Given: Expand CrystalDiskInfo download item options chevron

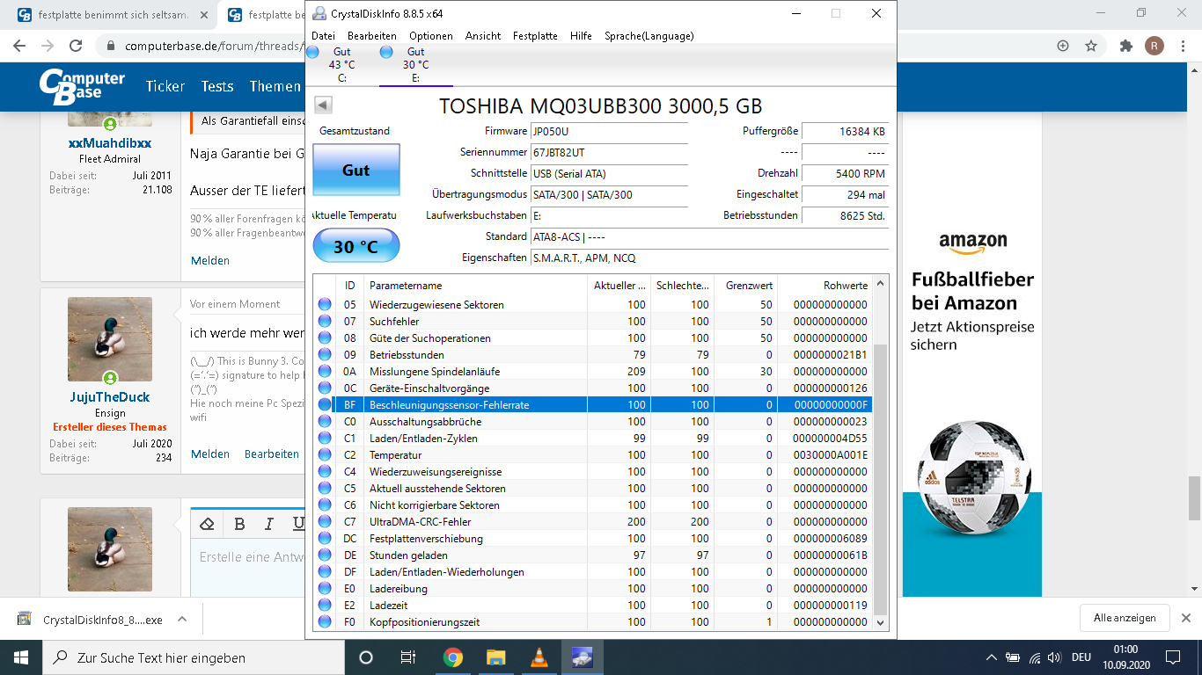Looking at the screenshot, I should pyautogui.click(x=182, y=619).
